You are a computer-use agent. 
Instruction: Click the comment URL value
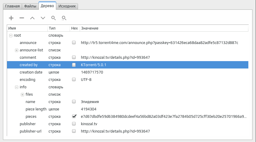[115, 58]
